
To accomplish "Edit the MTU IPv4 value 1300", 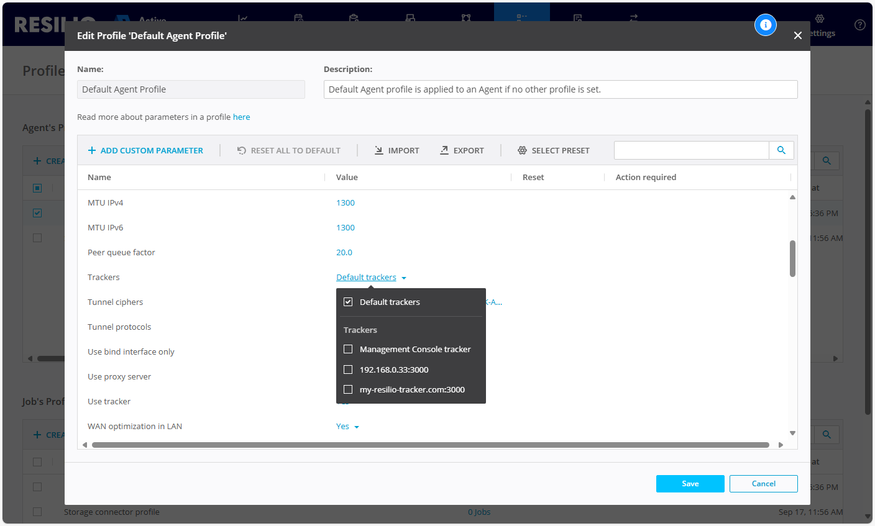I will click(x=346, y=203).
